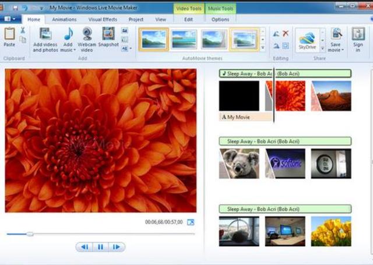
Task: Switch to the Project tab
Action: click(x=136, y=19)
